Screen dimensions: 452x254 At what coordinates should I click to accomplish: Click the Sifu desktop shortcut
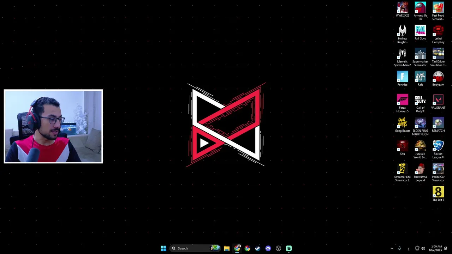click(x=402, y=148)
